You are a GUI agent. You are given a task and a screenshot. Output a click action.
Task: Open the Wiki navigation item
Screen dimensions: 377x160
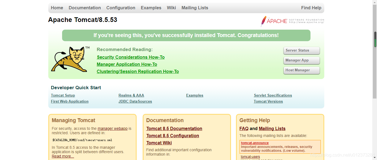tap(171, 8)
